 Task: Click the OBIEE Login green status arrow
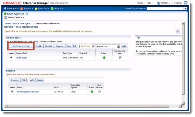(x=104, y=58)
